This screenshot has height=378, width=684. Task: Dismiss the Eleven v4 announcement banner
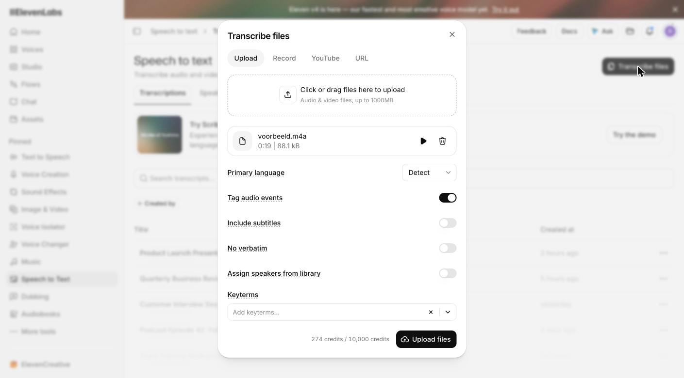coord(675,9)
